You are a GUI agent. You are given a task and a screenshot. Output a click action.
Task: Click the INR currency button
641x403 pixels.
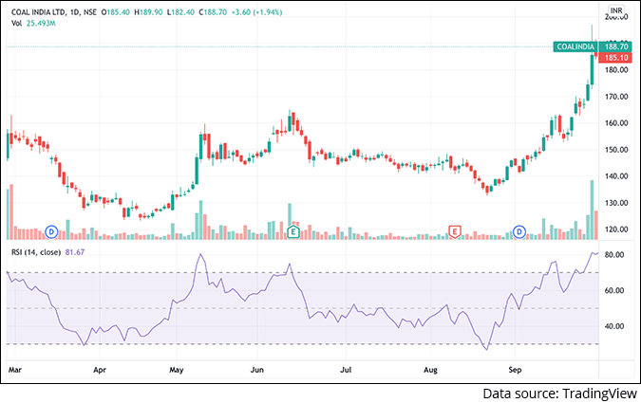click(x=616, y=10)
